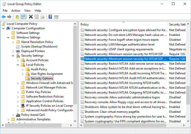Click the app icon in the title bar
191x134 pixels.
tap(4, 4)
